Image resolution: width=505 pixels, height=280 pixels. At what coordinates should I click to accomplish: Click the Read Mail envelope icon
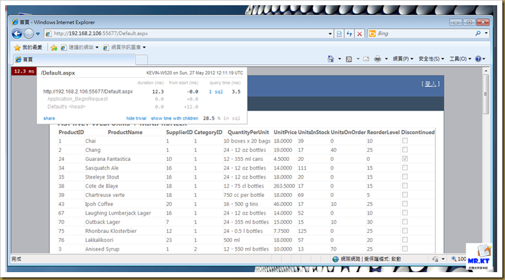pos(366,59)
